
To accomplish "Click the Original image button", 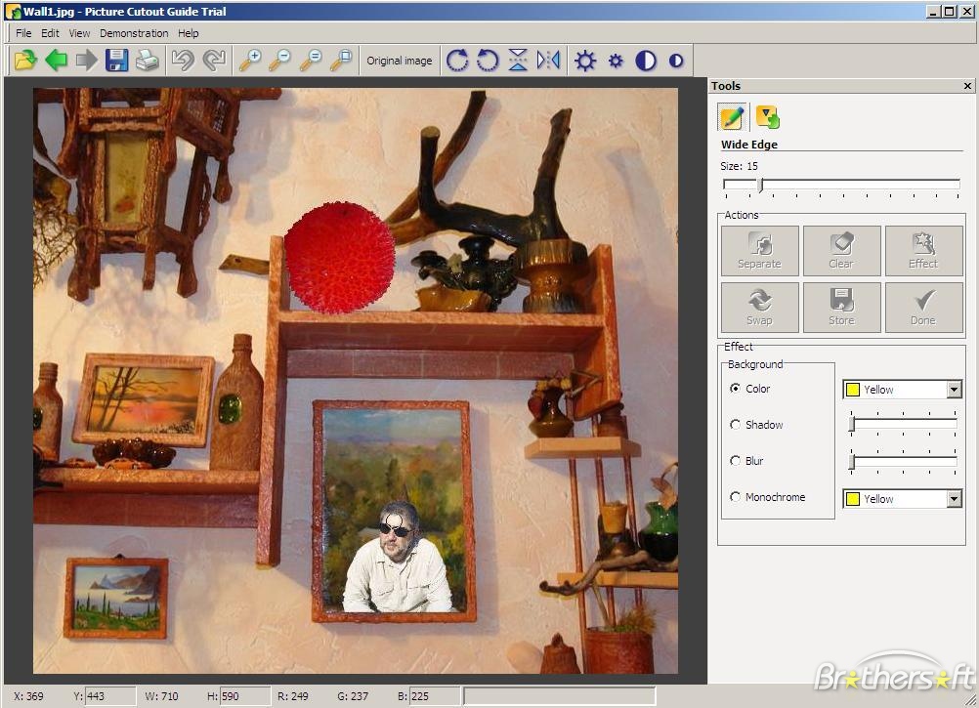I will click(399, 61).
